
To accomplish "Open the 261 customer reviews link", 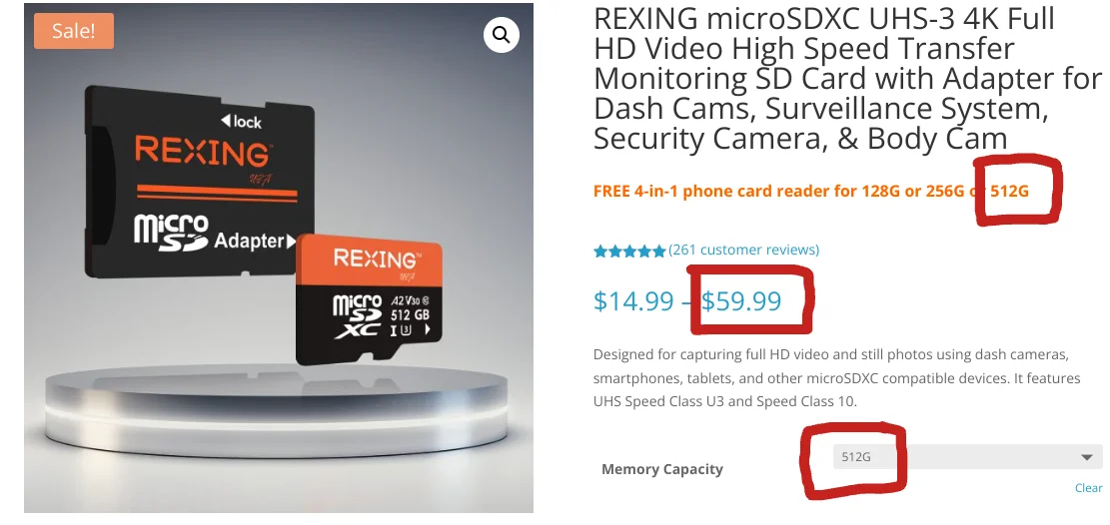I will click(744, 250).
